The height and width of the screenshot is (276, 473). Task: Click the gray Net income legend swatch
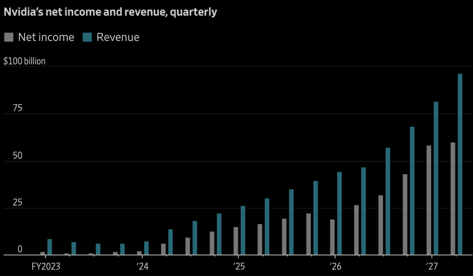(x=9, y=37)
